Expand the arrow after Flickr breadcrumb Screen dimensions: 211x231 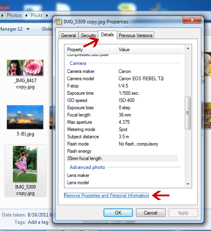[x=47, y=15]
